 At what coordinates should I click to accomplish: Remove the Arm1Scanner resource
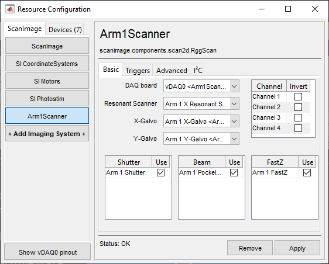coord(250,248)
